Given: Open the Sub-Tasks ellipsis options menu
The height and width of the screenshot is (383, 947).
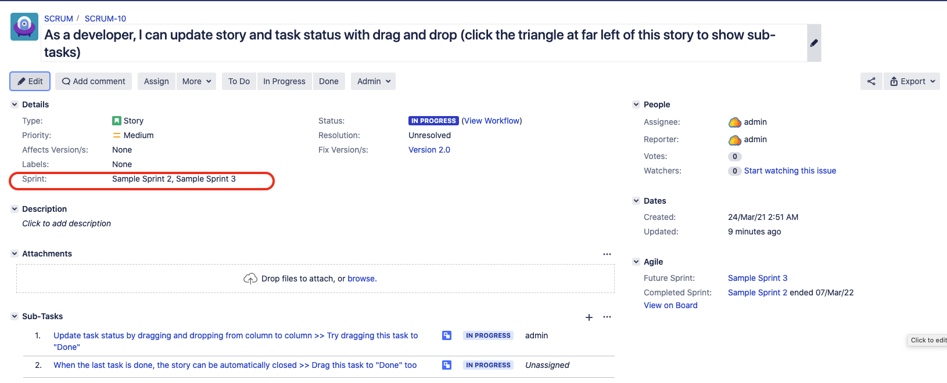Looking at the screenshot, I should click(607, 317).
